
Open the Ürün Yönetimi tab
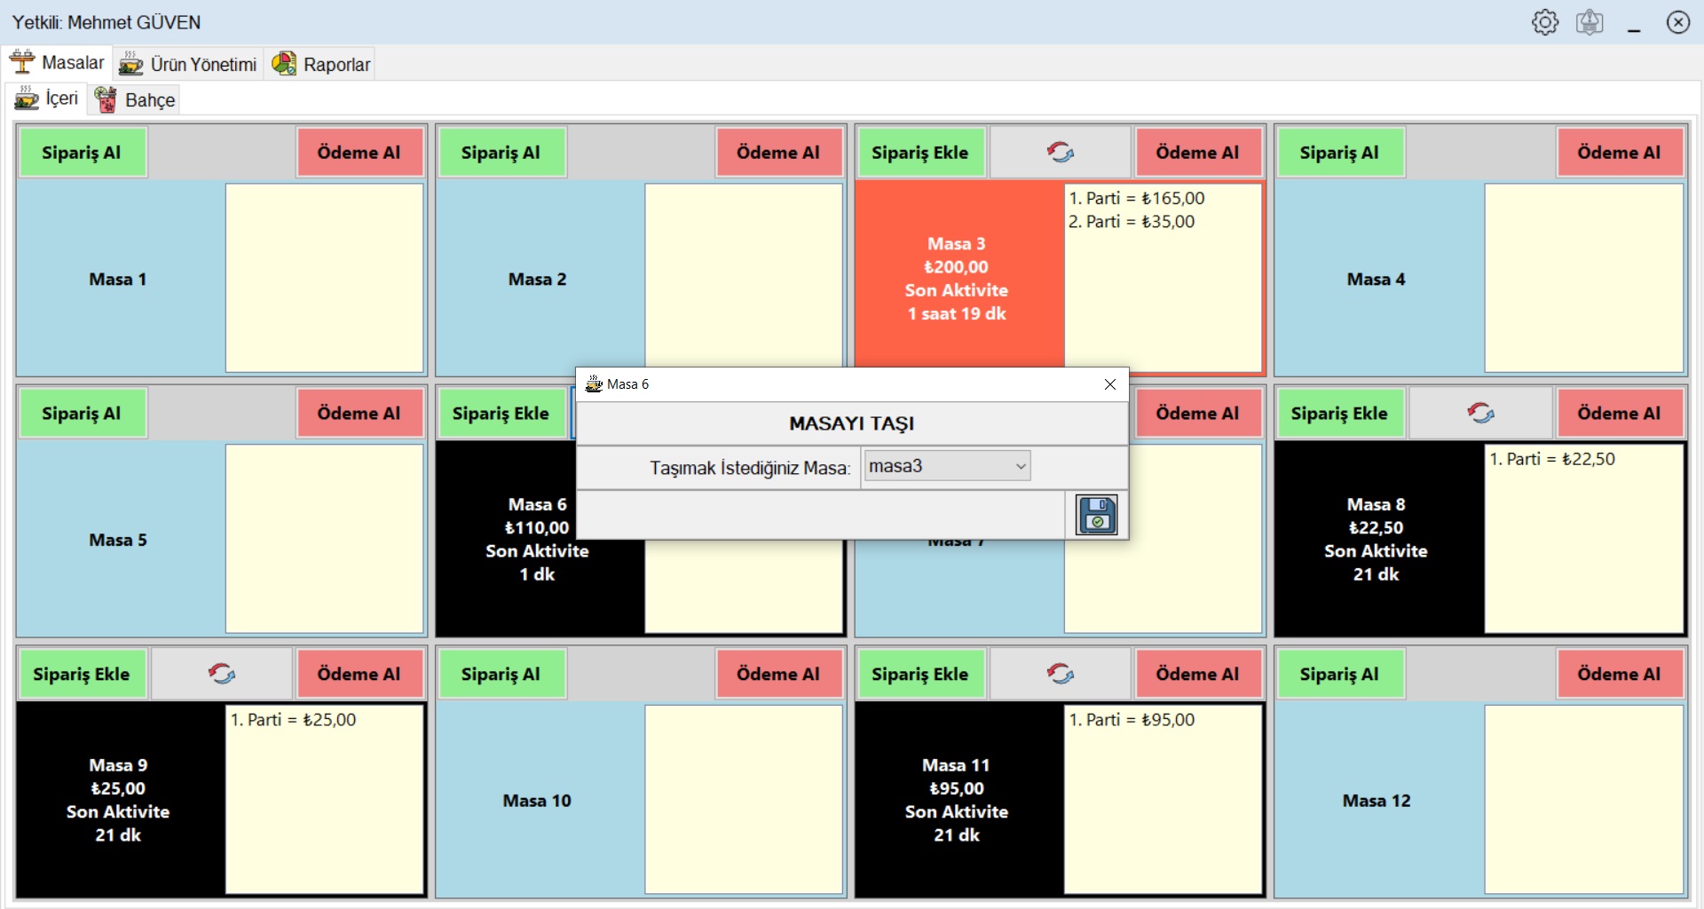tap(189, 64)
